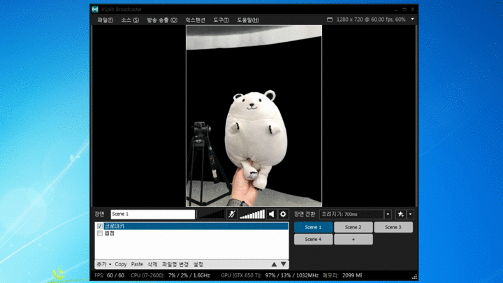Image resolution: width=503 pixels, height=283 pixels.
Task: Move source up with the up arrow
Action: 274,264
